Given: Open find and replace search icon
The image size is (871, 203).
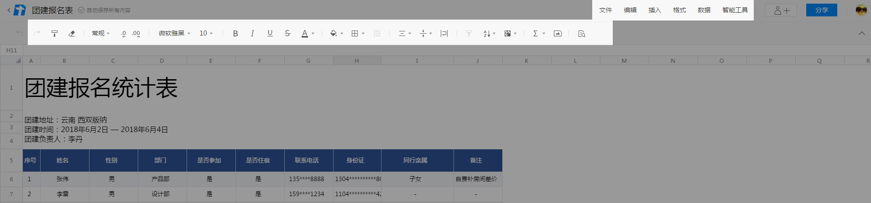Looking at the screenshot, I should click(581, 33).
